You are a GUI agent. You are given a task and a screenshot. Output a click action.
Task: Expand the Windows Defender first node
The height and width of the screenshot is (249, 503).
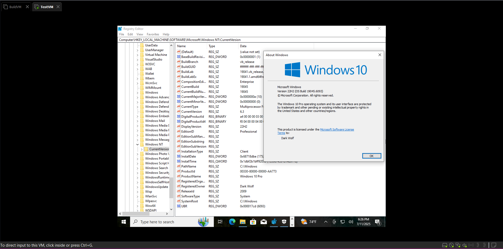pyautogui.click(x=137, y=102)
